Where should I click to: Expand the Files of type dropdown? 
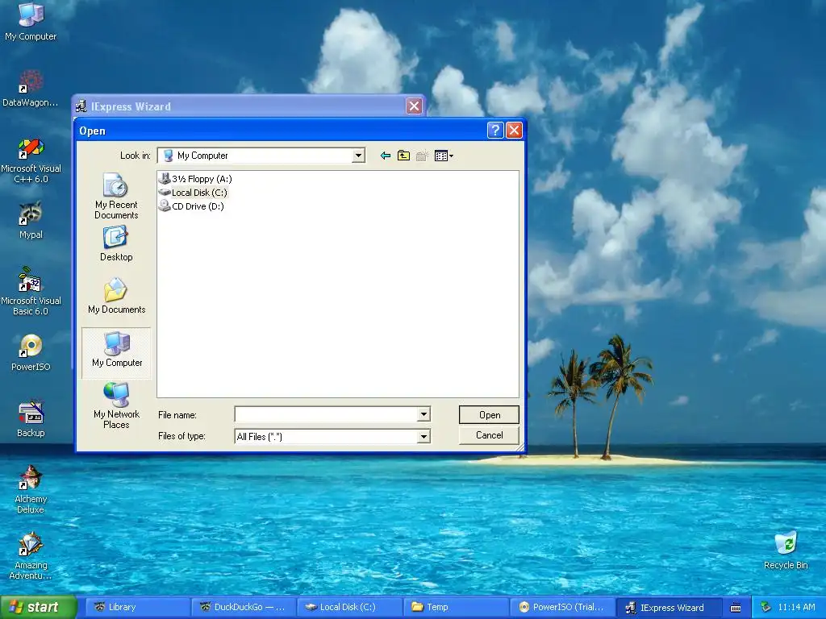423,436
